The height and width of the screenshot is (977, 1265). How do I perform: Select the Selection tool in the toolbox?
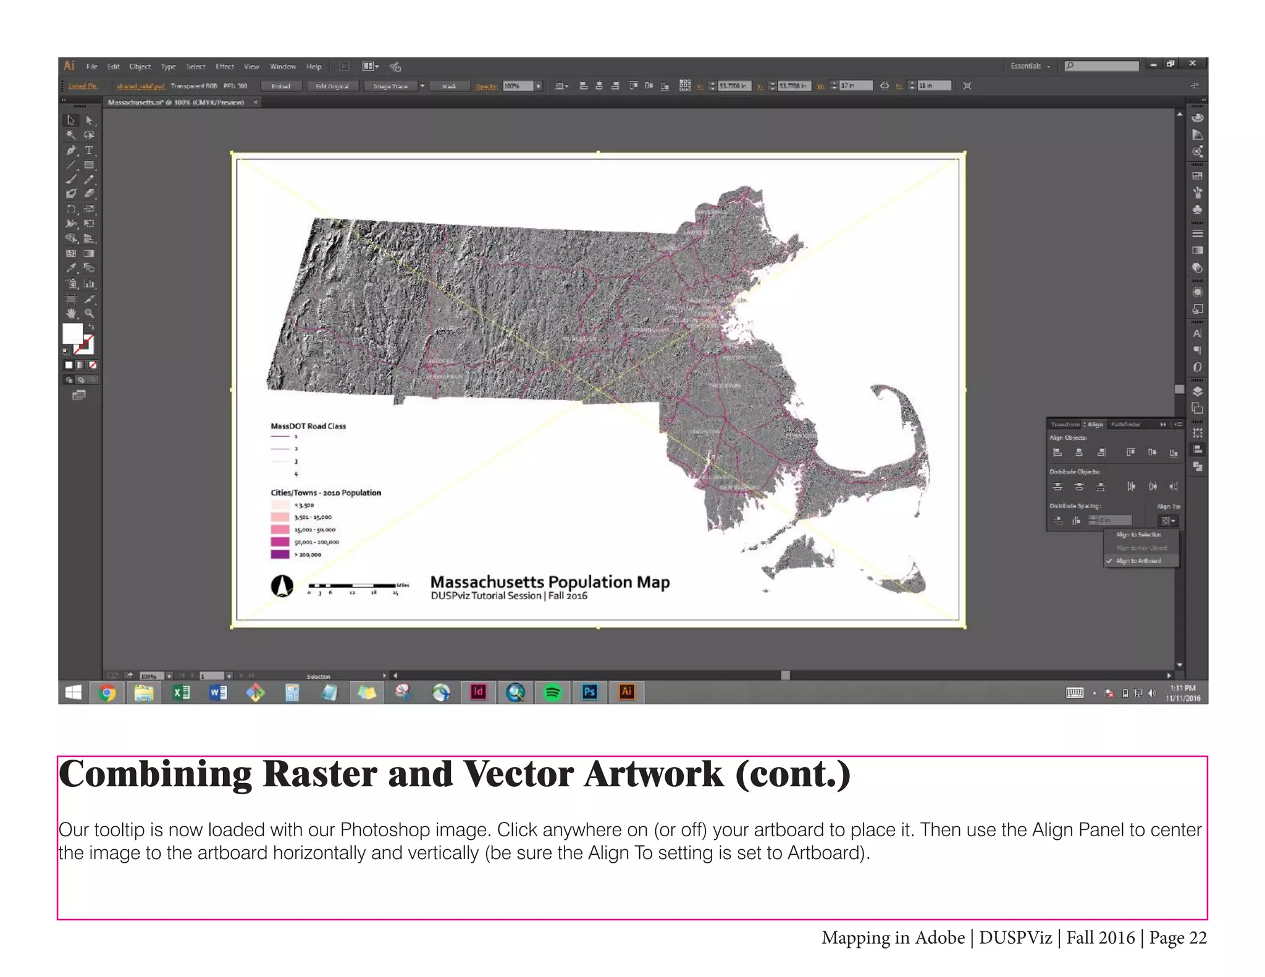tap(71, 120)
